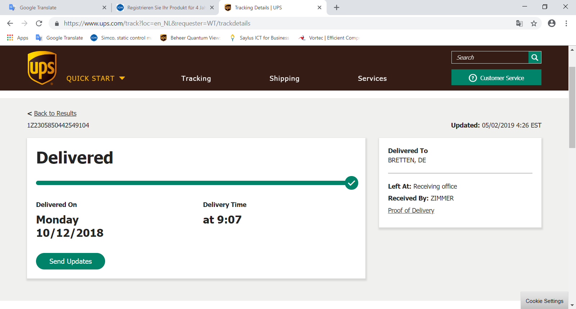
Task: Go back with the browser back arrow
Action: tap(10, 23)
